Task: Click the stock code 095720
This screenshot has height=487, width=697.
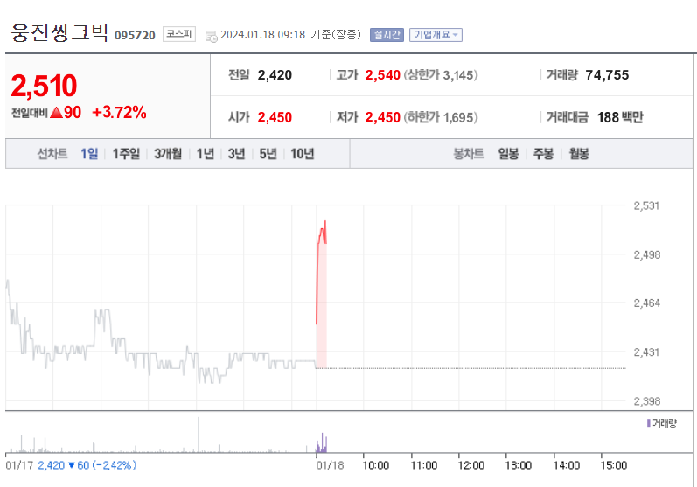Action: (135, 36)
